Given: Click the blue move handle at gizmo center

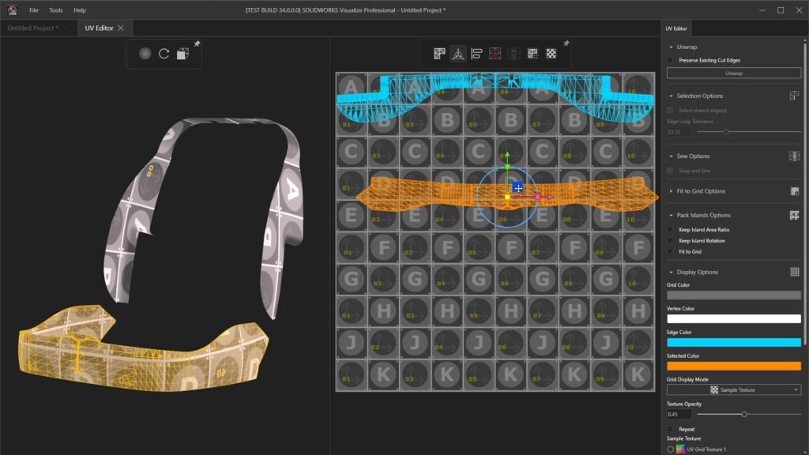Looking at the screenshot, I should [518, 188].
